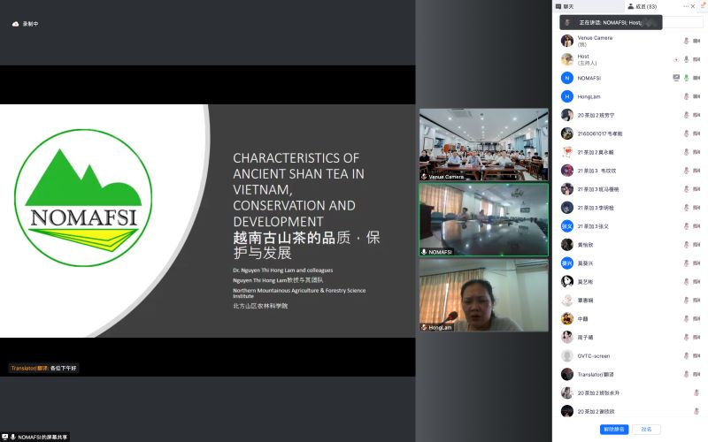
Task: Click the recording indicator beside Host
Action: pos(675,59)
